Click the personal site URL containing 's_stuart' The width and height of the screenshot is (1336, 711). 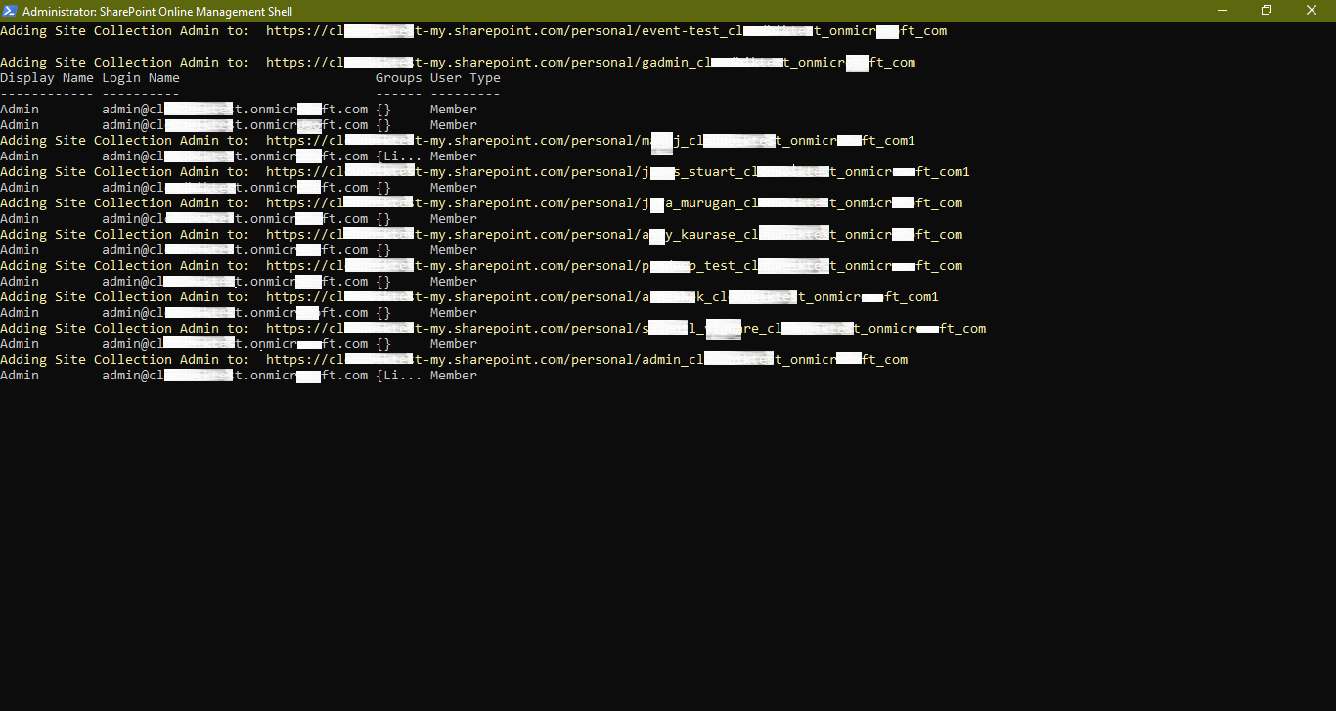click(x=618, y=172)
